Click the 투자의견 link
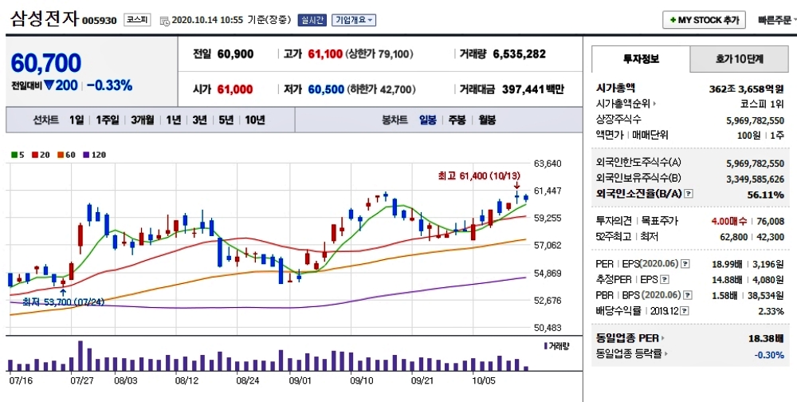This screenshot has width=797, height=402. coord(613,222)
